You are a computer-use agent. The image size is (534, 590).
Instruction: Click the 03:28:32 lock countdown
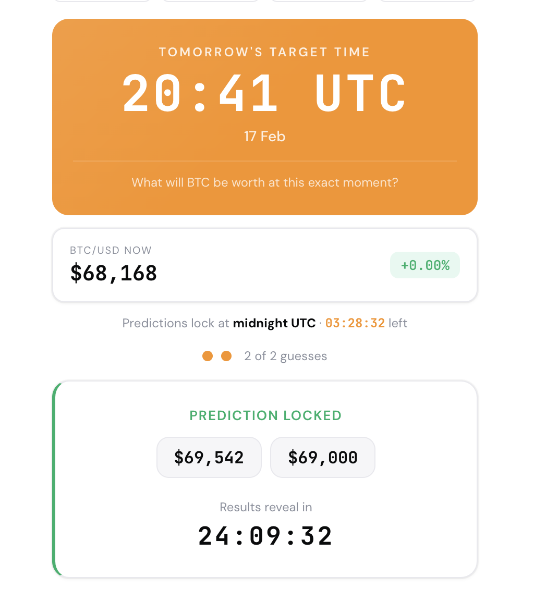point(355,323)
